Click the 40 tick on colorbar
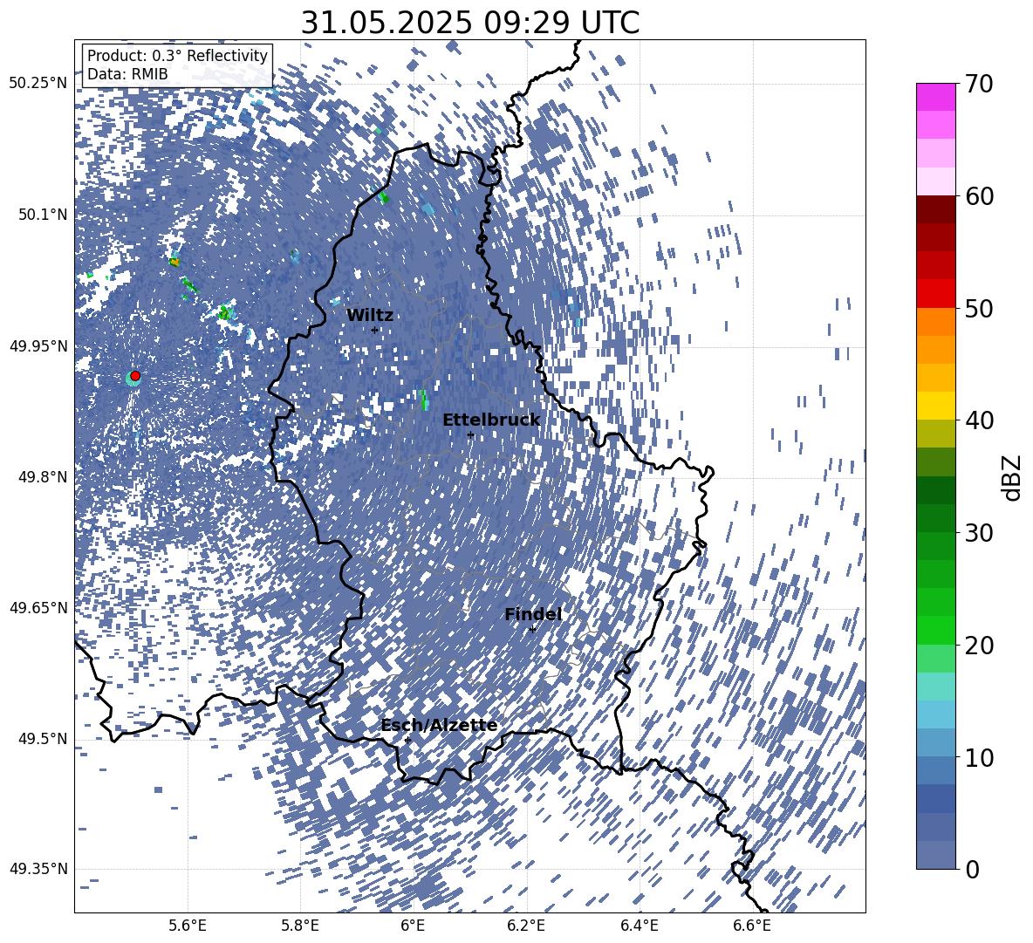This screenshot has width=1033, height=943. (x=978, y=420)
